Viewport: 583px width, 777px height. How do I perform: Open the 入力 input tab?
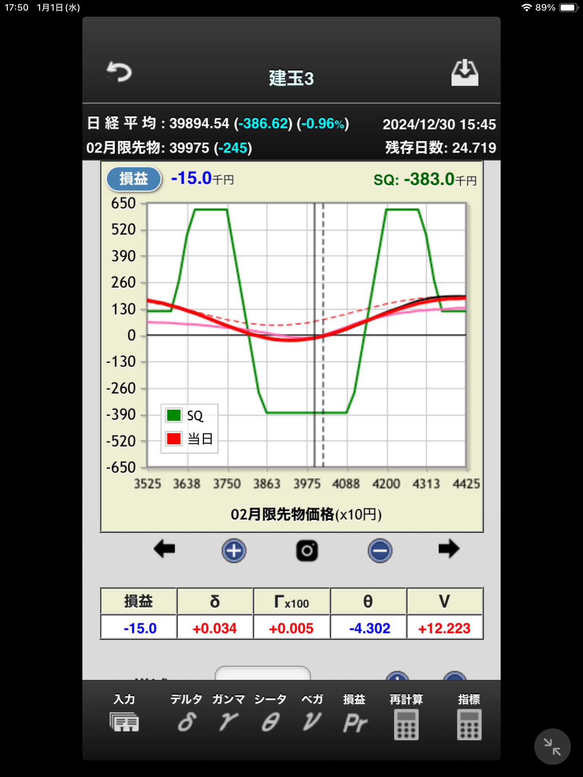click(124, 715)
